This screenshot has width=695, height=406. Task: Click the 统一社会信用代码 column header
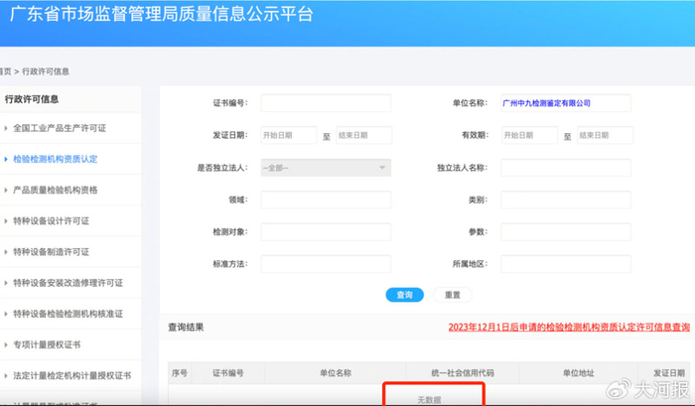(463, 373)
